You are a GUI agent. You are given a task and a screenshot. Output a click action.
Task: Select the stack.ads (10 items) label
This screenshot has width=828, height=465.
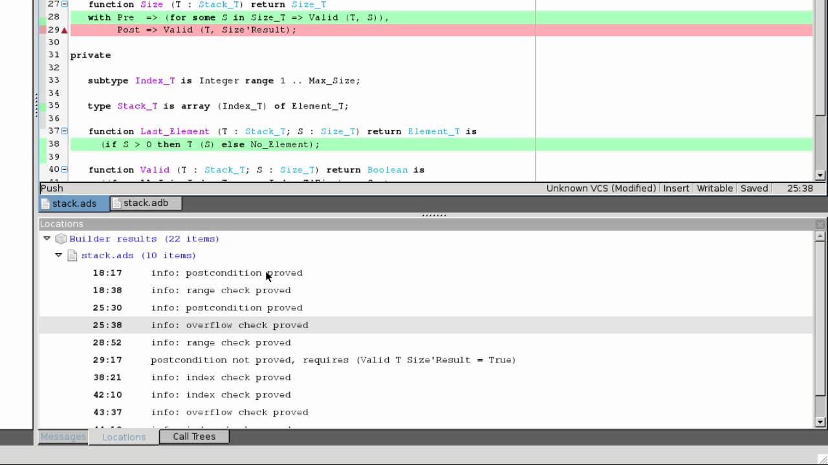(138, 255)
